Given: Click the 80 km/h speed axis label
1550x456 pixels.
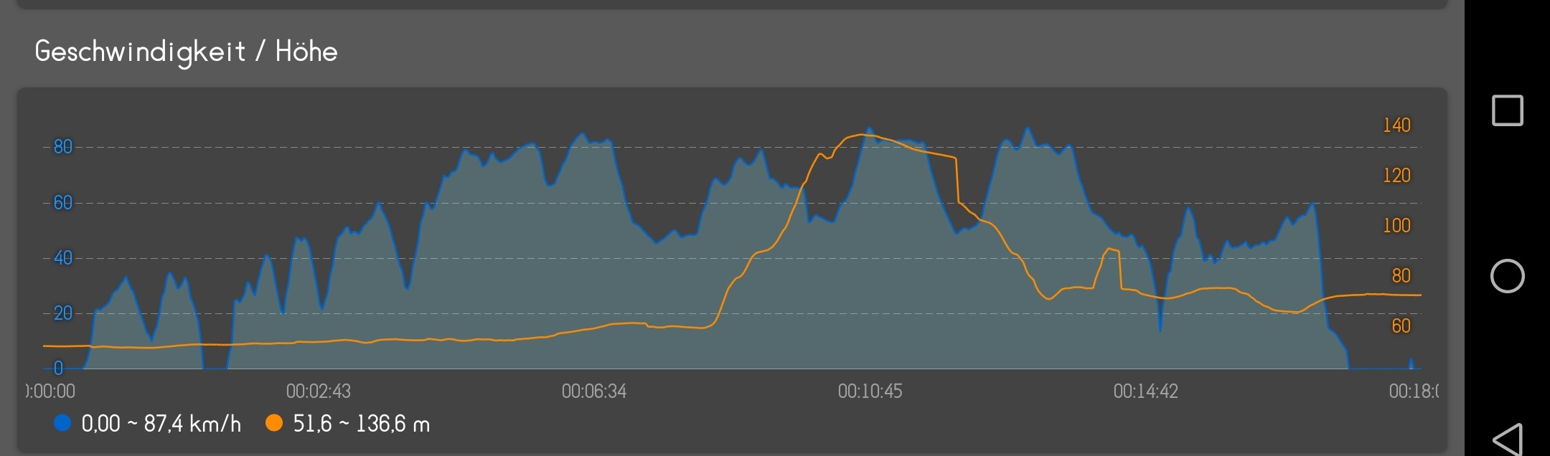Looking at the screenshot, I should coord(63,147).
